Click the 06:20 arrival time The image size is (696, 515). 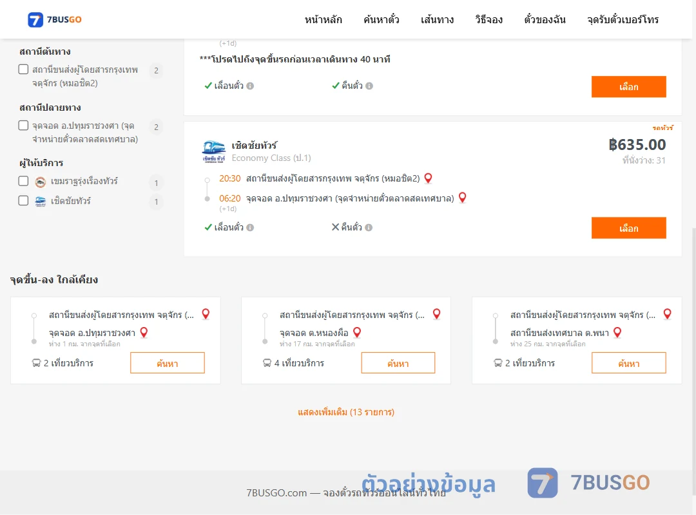point(229,198)
